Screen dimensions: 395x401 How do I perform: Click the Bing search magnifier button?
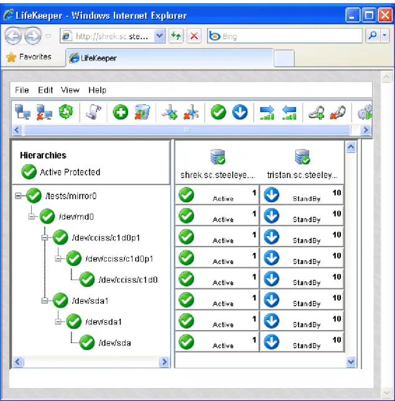(373, 36)
